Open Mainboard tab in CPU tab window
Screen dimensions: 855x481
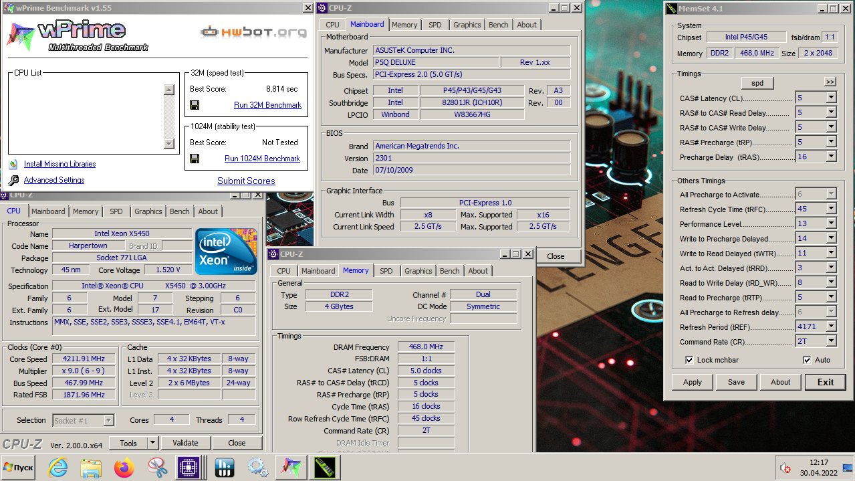pos(49,211)
